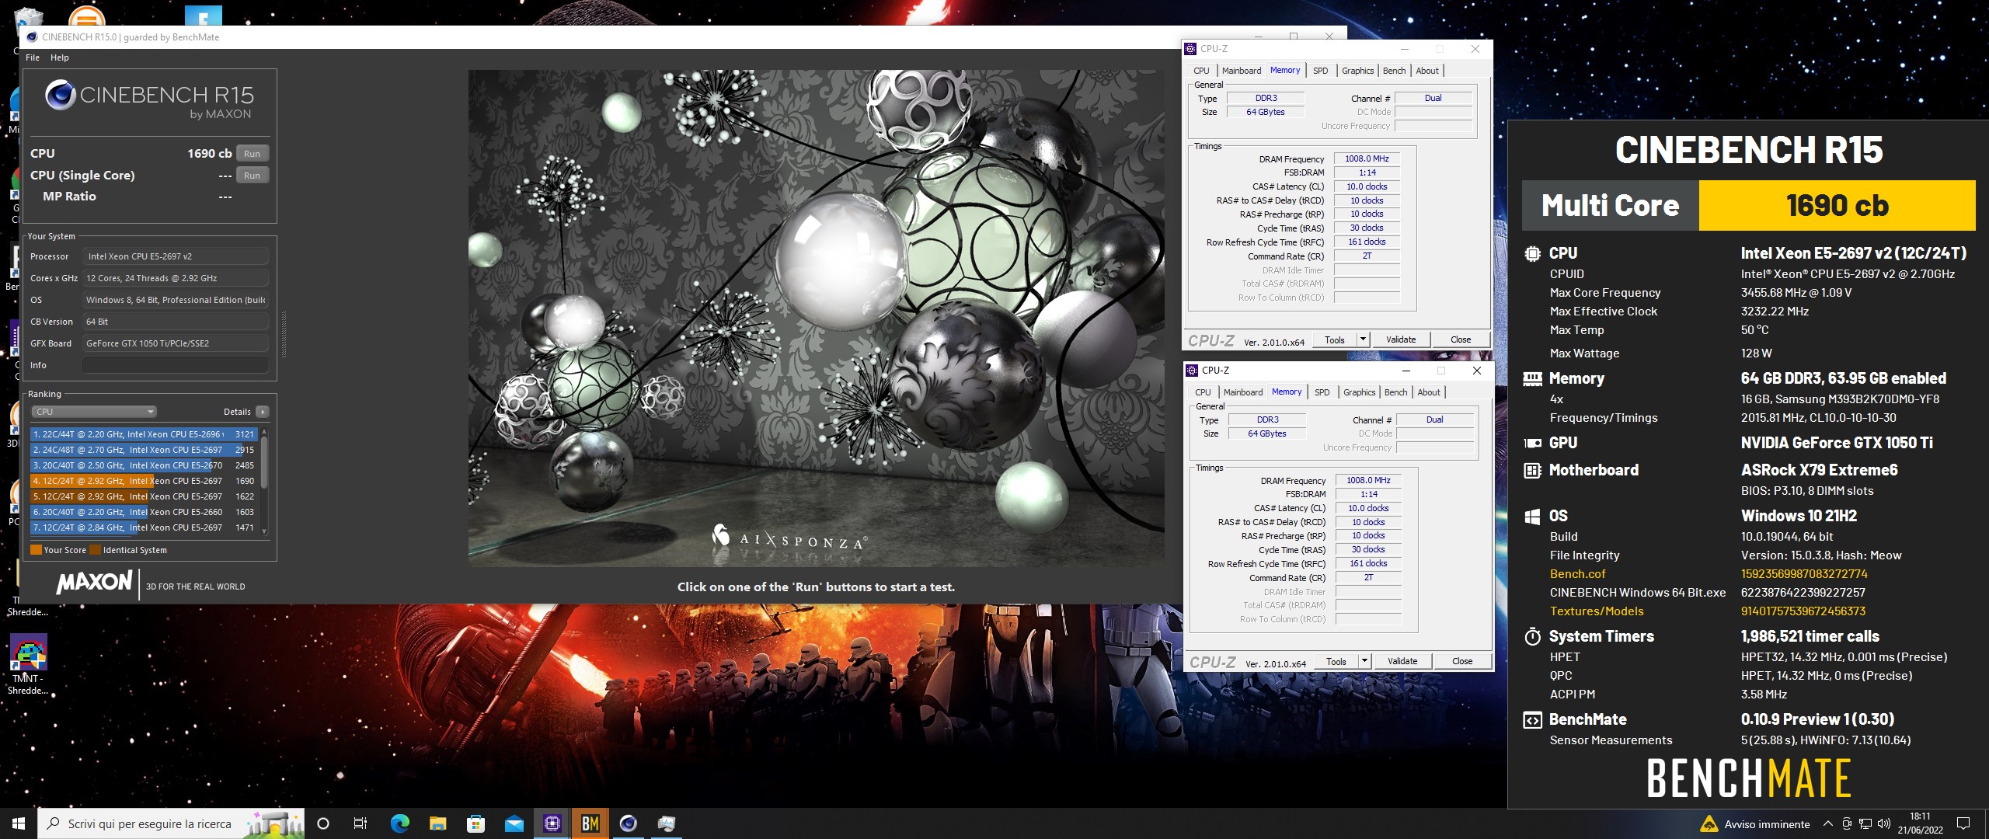Click the taskbar search box

pos(171,823)
